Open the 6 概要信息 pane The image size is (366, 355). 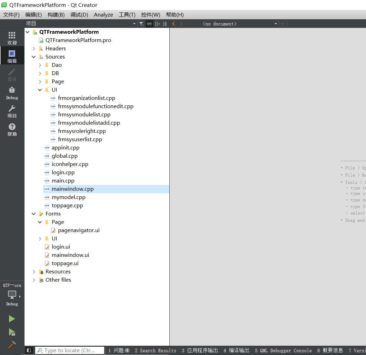point(330,350)
